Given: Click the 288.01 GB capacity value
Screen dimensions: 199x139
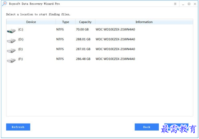Looking at the screenshot, I should (83, 39).
